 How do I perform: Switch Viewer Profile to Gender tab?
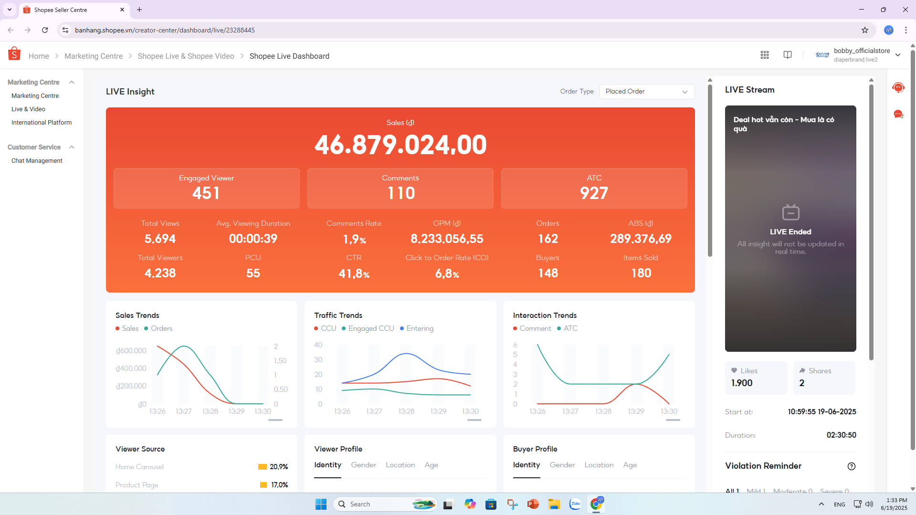[x=364, y=465]
